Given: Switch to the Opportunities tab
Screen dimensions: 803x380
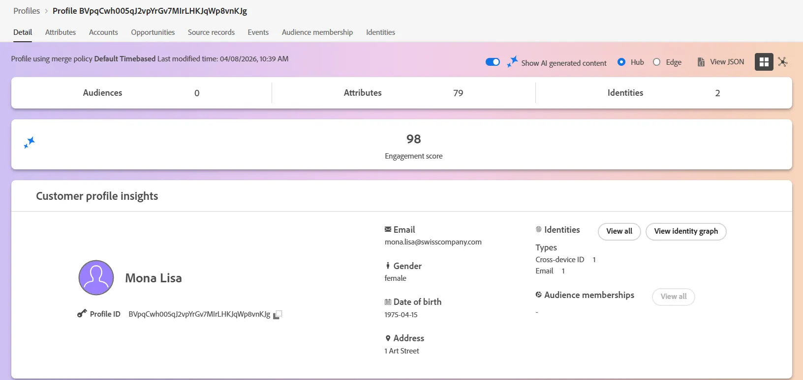Looking at the screenshot, I should 153,32.
